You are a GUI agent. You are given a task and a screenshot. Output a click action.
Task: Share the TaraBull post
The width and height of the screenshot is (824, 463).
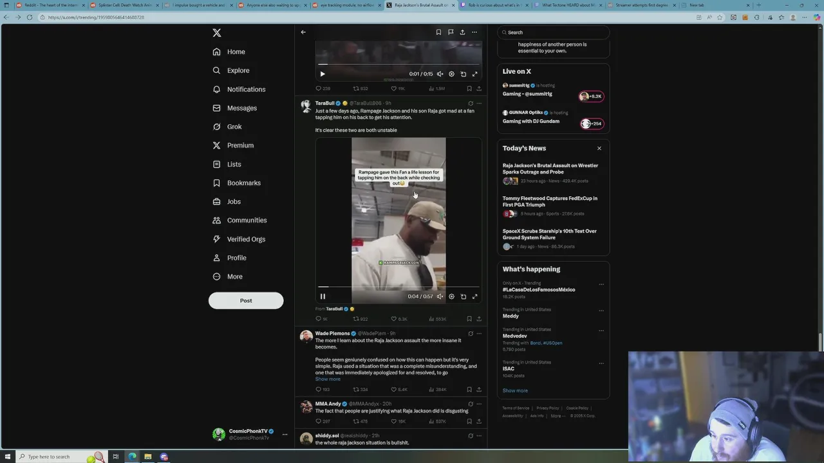tap(478, 319)
